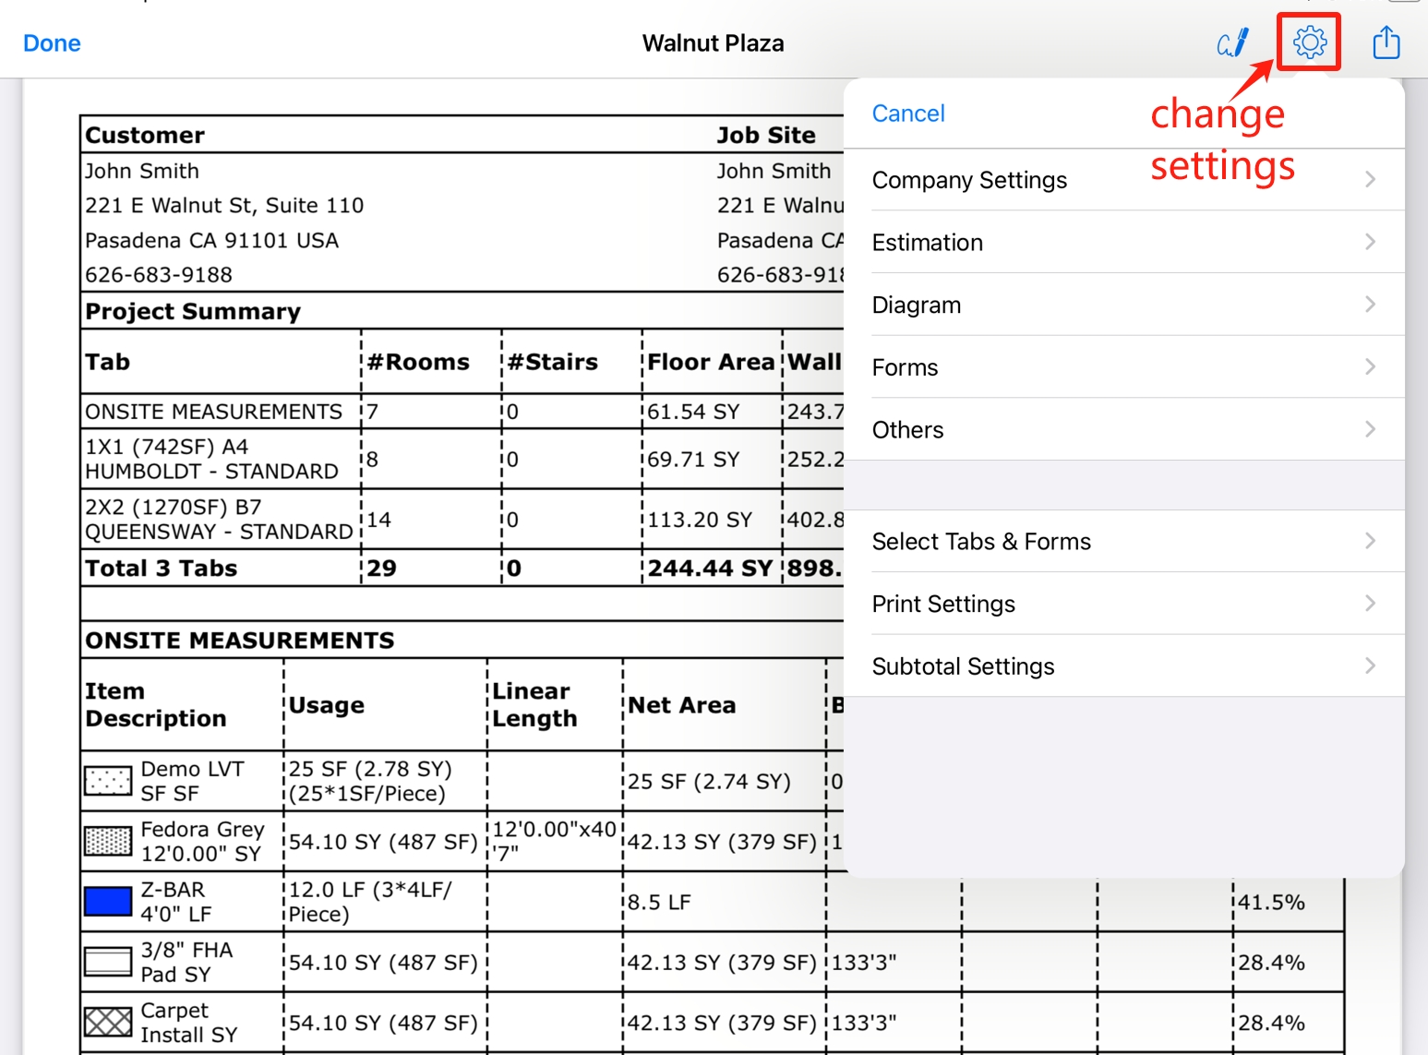This screenshot has width=1428, height=1055.
Task: Click the Carpet Install crosshatch swatch
Action: click(x=108, y=1023)
